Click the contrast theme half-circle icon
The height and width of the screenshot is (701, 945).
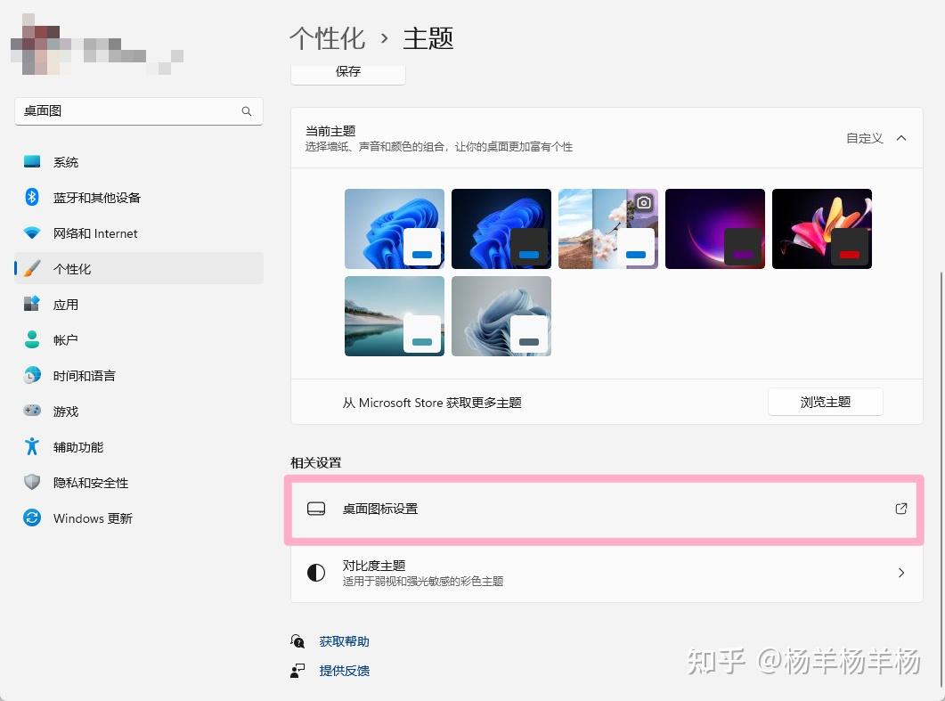pos(316,573)
